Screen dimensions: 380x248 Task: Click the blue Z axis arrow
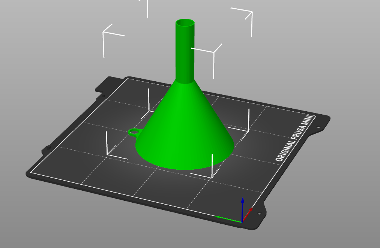point(242,209)
